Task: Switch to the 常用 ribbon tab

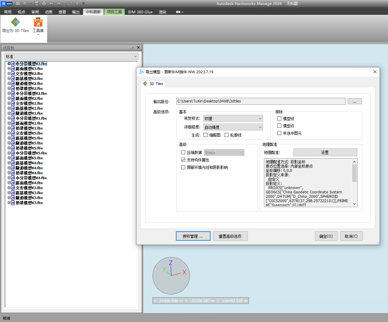Action: 8,12
